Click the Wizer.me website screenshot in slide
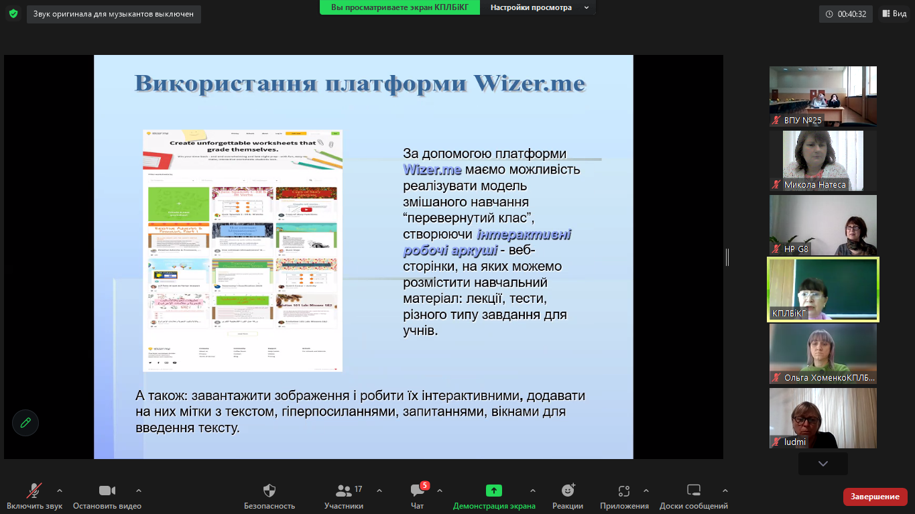Screen dimensions: 915x514 pyautogui.click(x=243, y=251)
